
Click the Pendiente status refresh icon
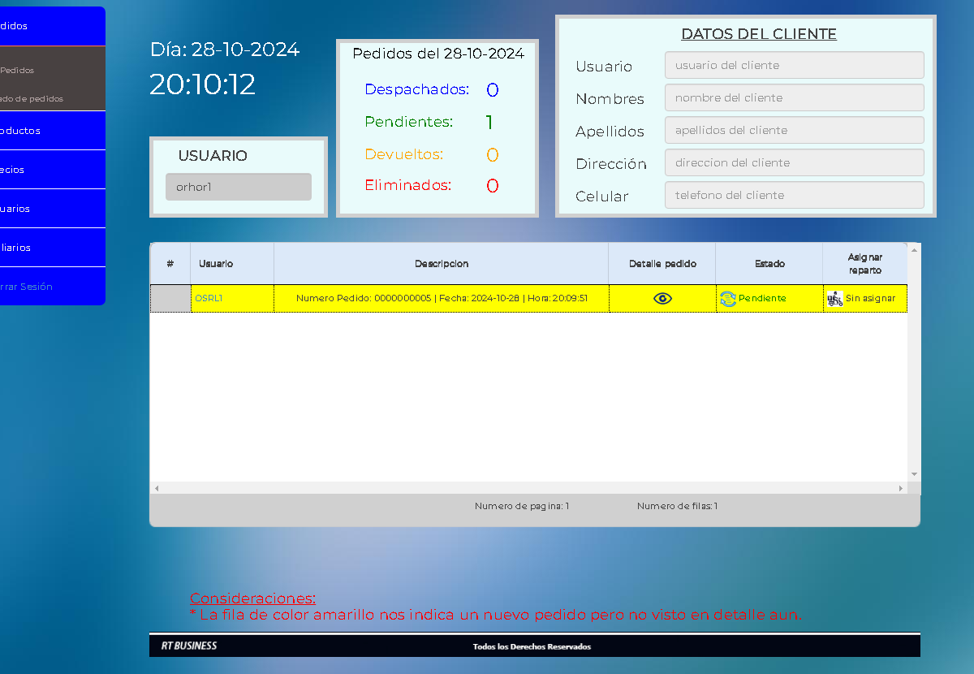click(728, 299)
